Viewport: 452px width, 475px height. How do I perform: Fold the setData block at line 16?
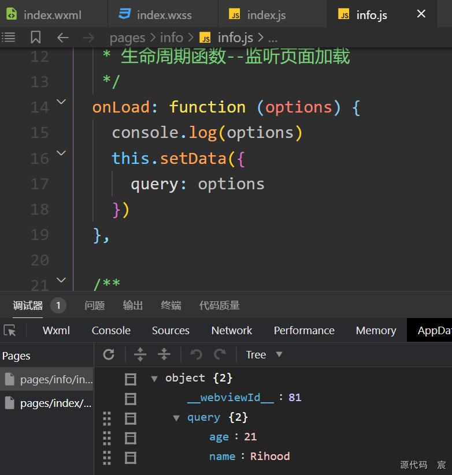61,153
